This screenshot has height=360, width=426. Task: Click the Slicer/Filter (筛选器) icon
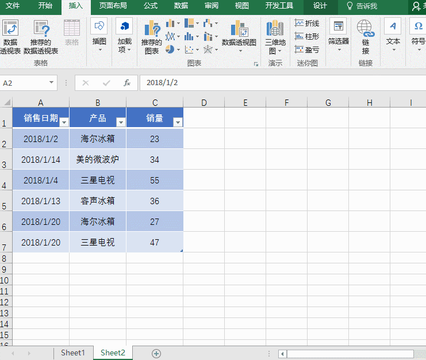pyautogui.click(x=338, y=29)
